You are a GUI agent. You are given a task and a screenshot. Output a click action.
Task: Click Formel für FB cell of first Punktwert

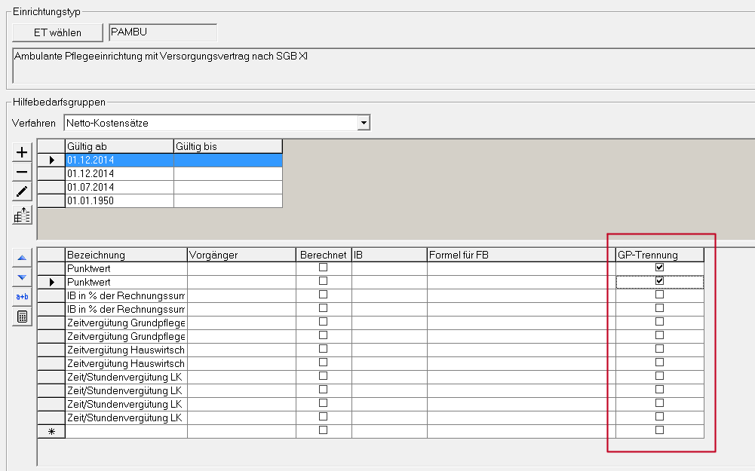[x=520, y=268]
